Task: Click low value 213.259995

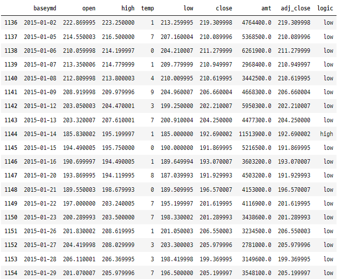Action: tap(177, 22)
